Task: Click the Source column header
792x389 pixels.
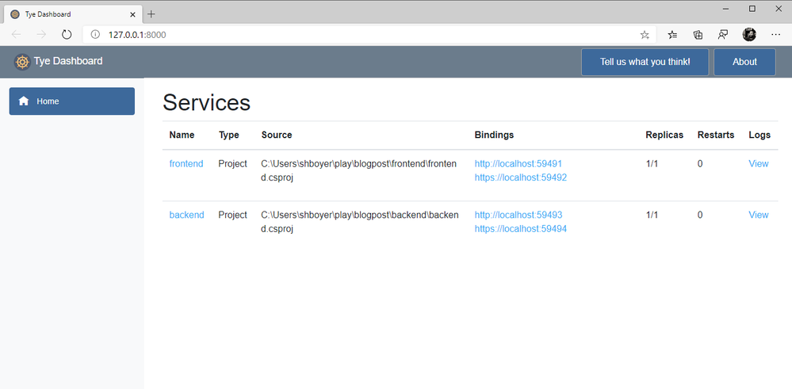Action: click(277, 135)
